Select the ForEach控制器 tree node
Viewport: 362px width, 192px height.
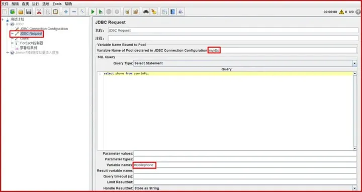coord(31,43)
